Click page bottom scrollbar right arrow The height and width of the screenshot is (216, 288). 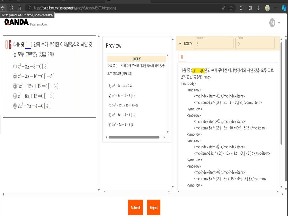pos(282,194)
